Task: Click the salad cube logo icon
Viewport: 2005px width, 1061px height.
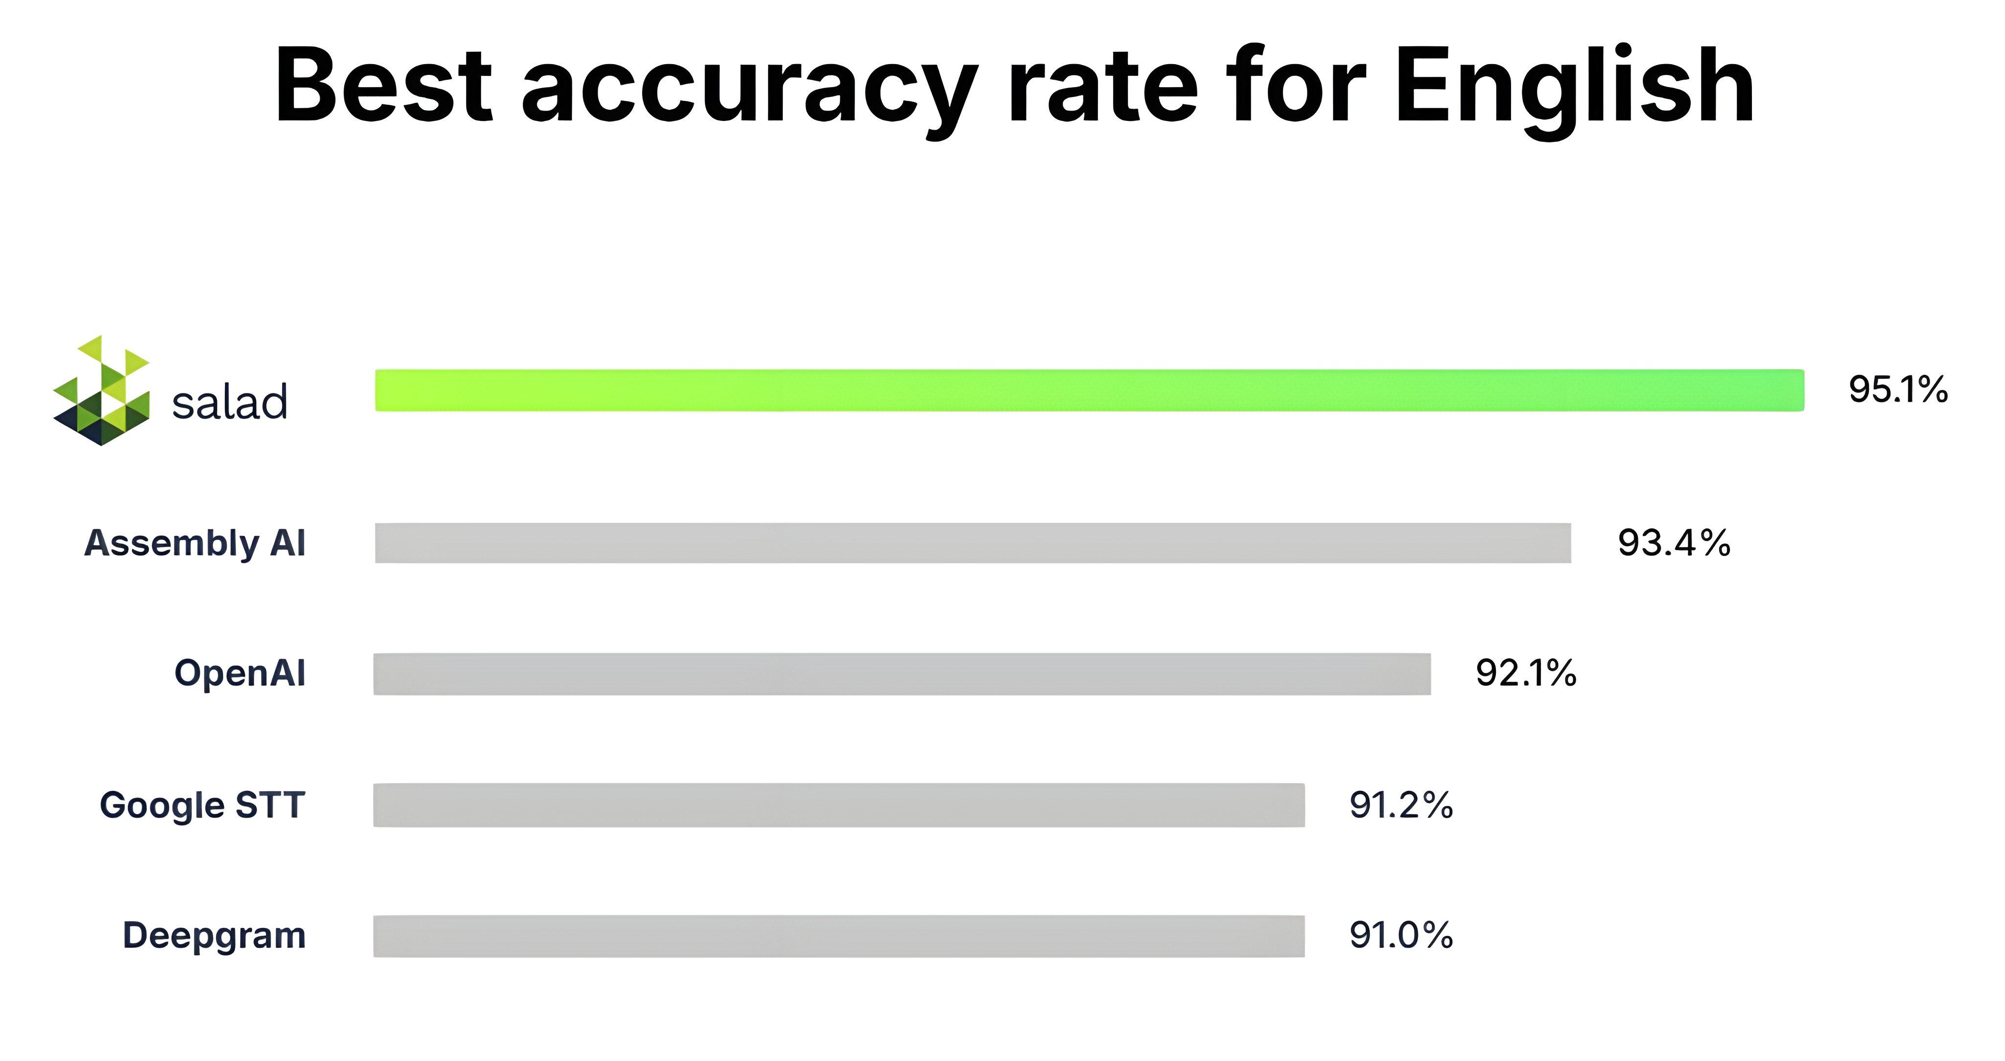Action: click(101, 390)
